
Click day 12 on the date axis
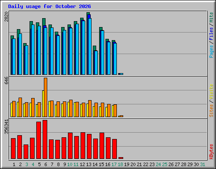(82, 164)
